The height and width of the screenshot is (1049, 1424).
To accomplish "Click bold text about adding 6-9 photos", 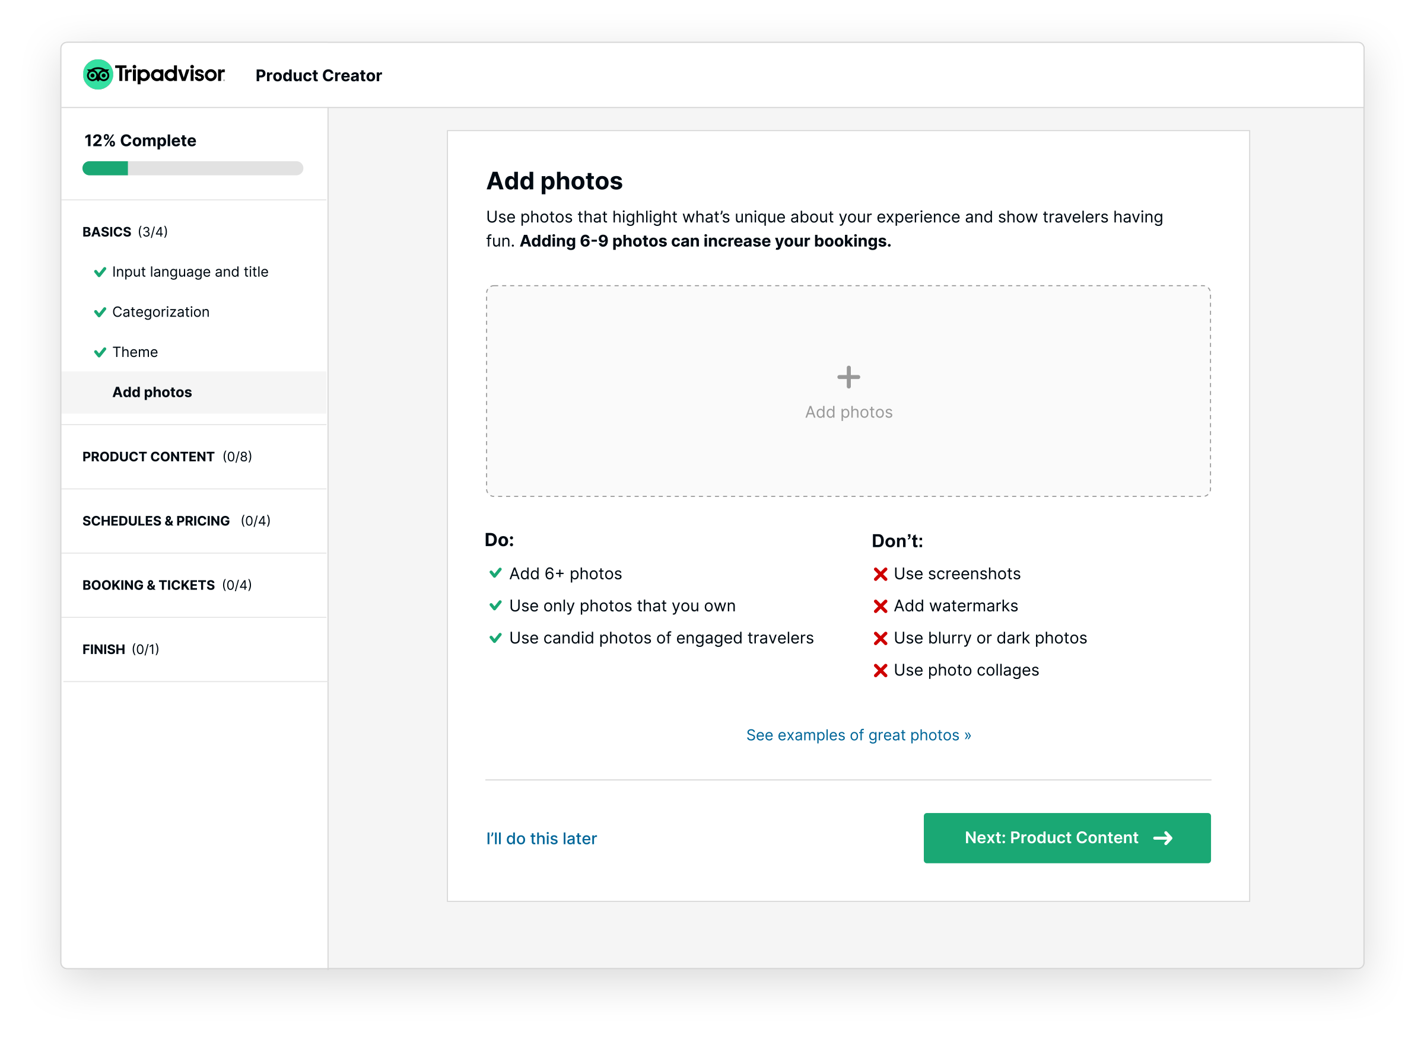I will point(705,241).
